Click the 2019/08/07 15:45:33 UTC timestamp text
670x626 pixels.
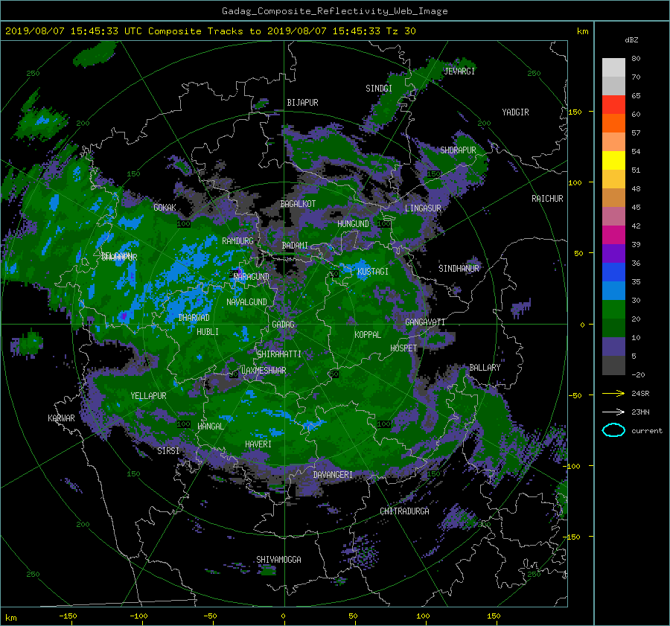pos(74,31)
